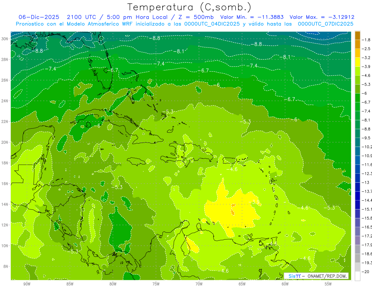The image size is (372, 288).
Task: Click the '85W' longitude axis label
Action: [70, 284]
